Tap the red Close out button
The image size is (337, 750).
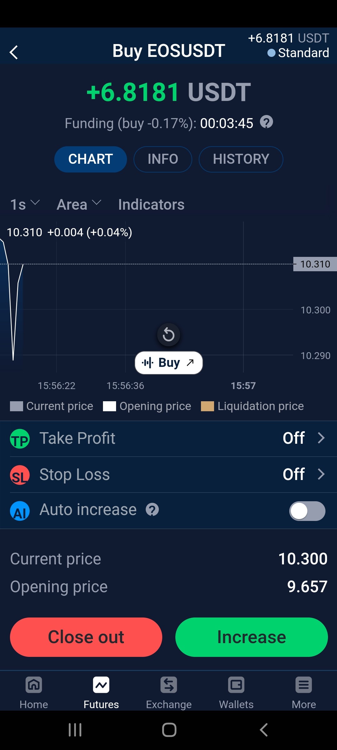[x=86, y=637]
